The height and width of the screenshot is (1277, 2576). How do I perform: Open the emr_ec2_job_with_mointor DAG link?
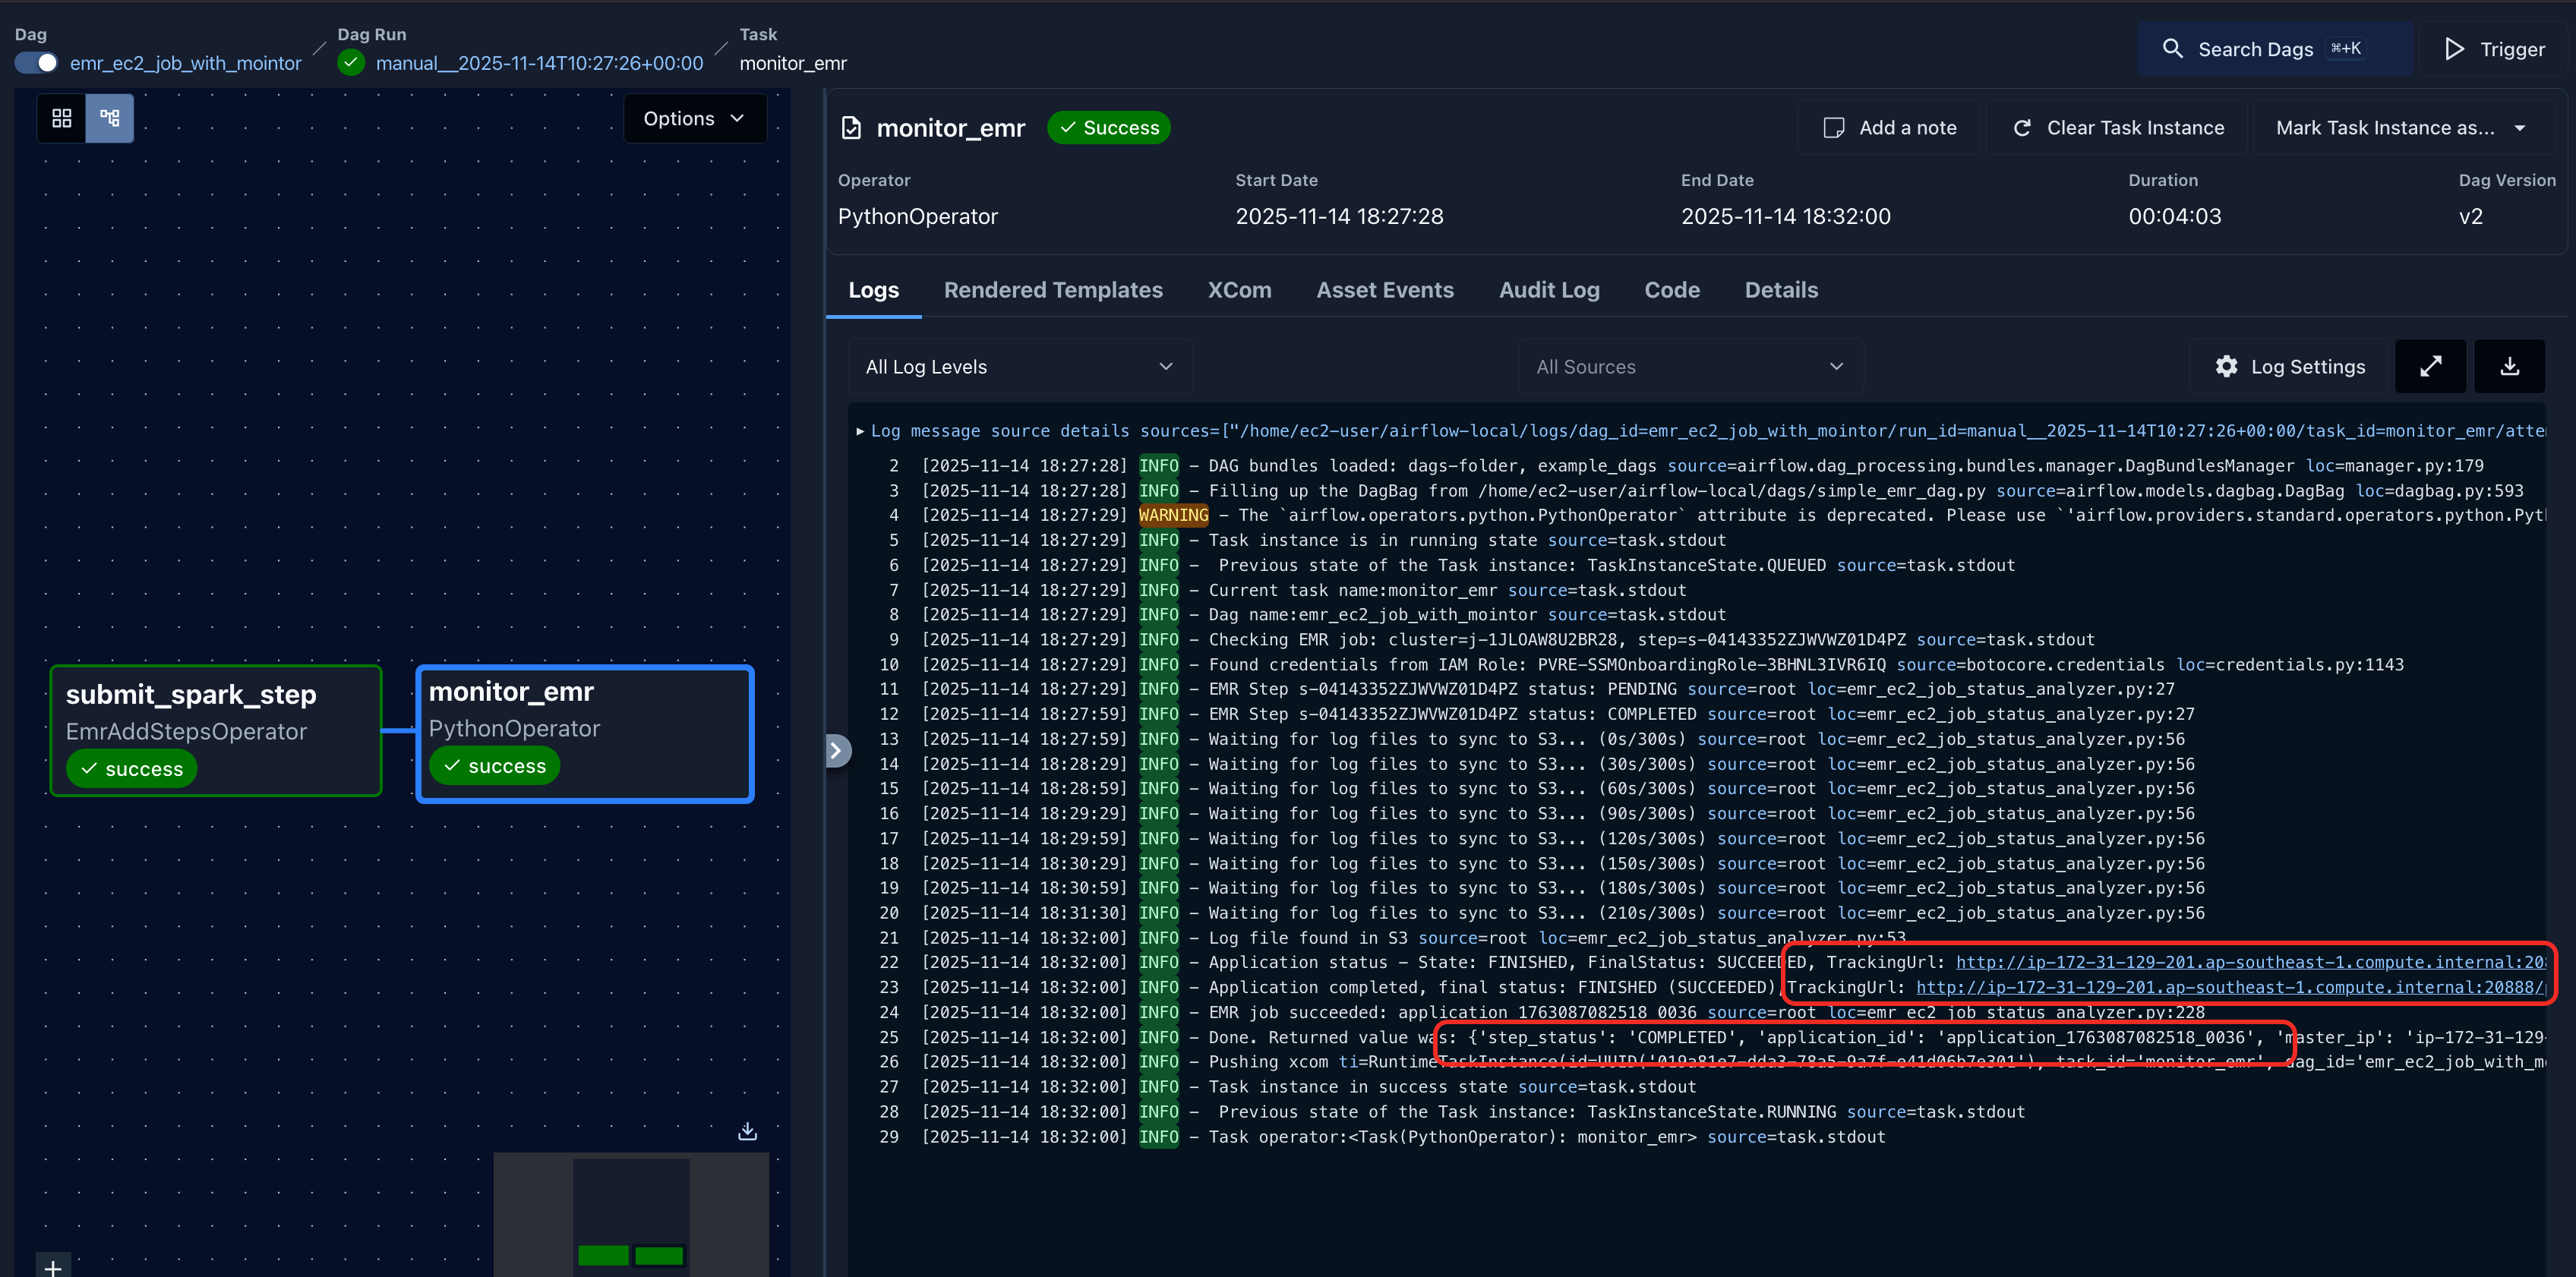pyautogui.click(x=185, y=63)
